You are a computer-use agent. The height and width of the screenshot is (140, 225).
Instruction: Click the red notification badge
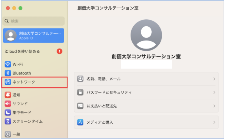coord(59,51)
